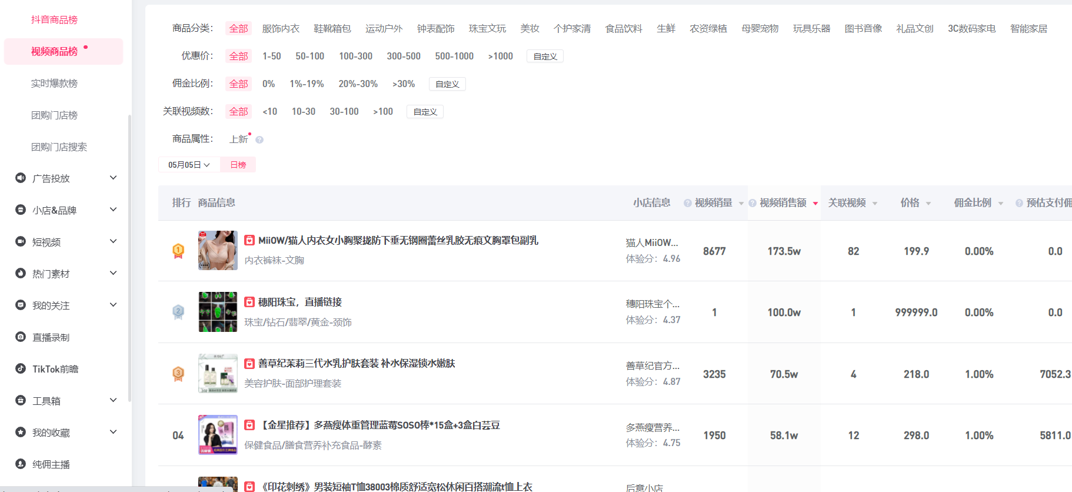Sort by 视频销售额 column arrow
The image size is (1072, 492).
[x=815, y=204]
